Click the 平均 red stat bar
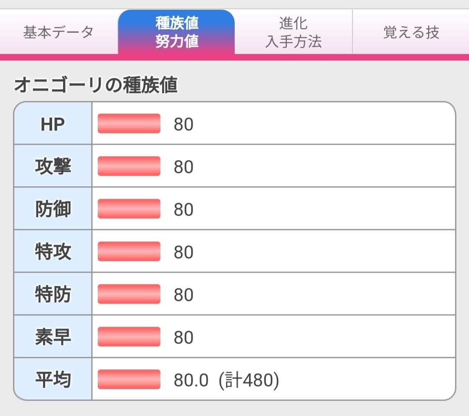This screenshot has height=416, width=469. coord(129,379)
